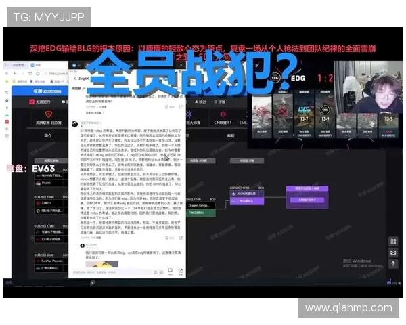Open the 13-5 map result card
The width and height of the screenshot is (406, 325).
point(388,126)
